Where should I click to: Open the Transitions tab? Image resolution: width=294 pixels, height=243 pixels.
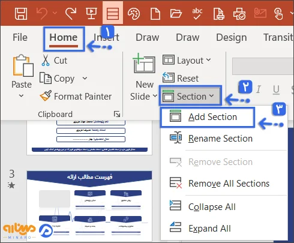coord(278,37)
